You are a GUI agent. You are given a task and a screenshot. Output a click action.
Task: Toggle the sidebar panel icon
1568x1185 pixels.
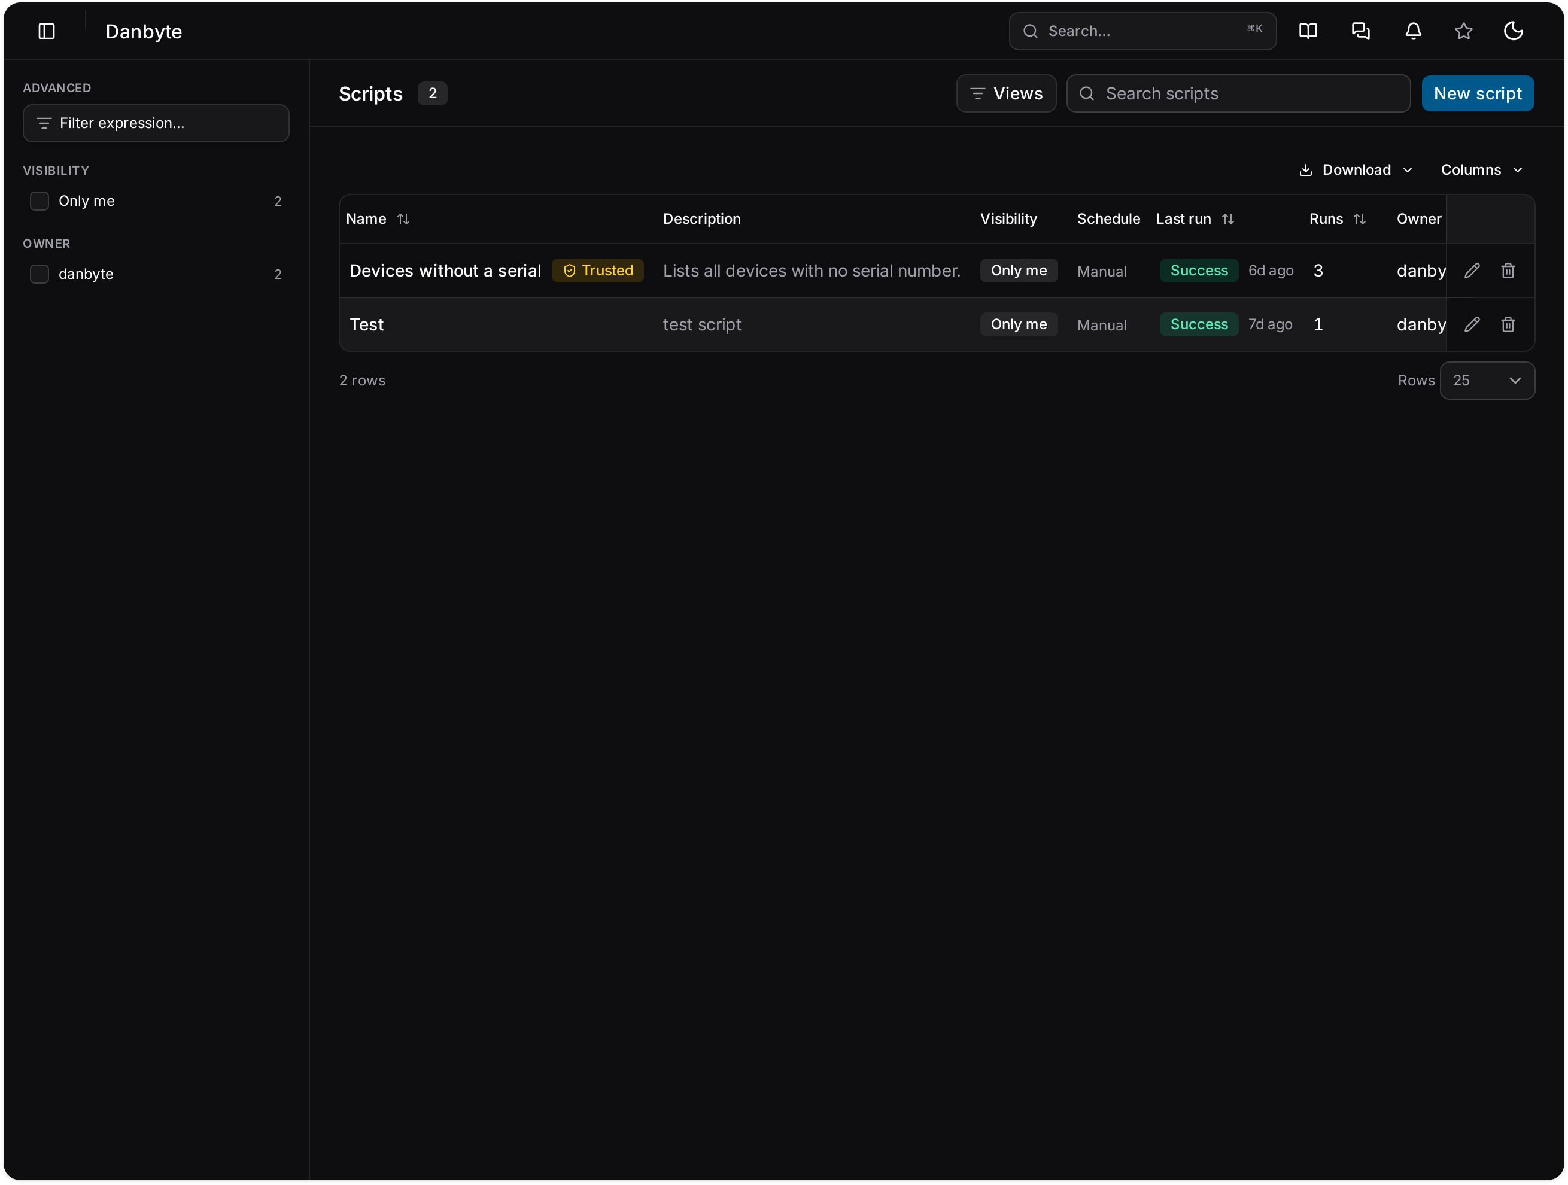click(47, 31)
